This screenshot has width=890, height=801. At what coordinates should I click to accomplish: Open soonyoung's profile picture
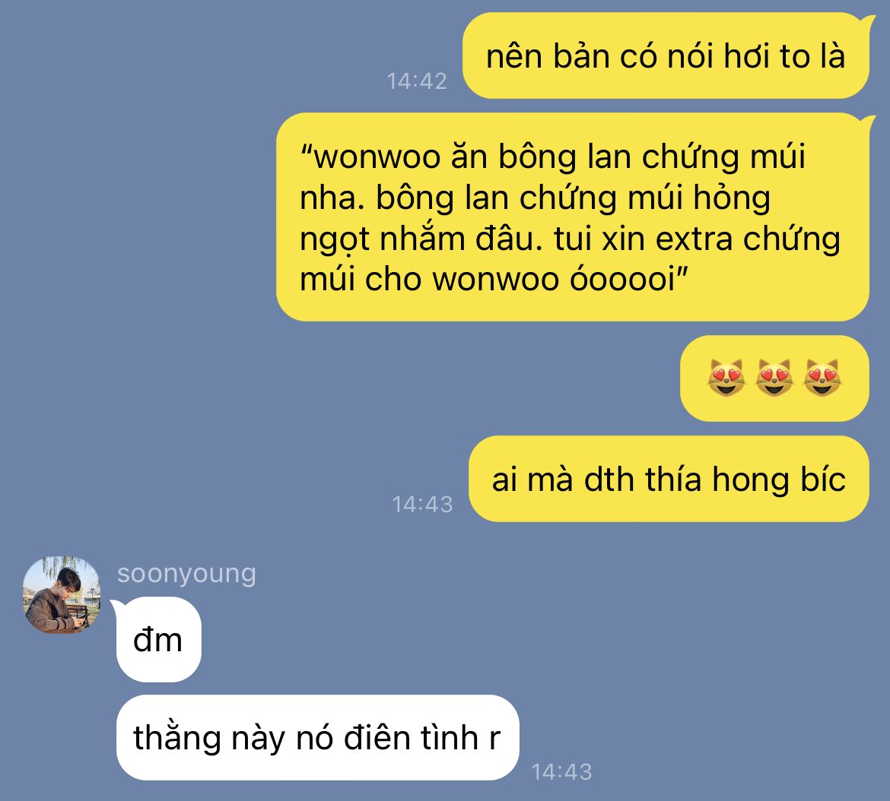pyautogui.click(x=62, y=594)
